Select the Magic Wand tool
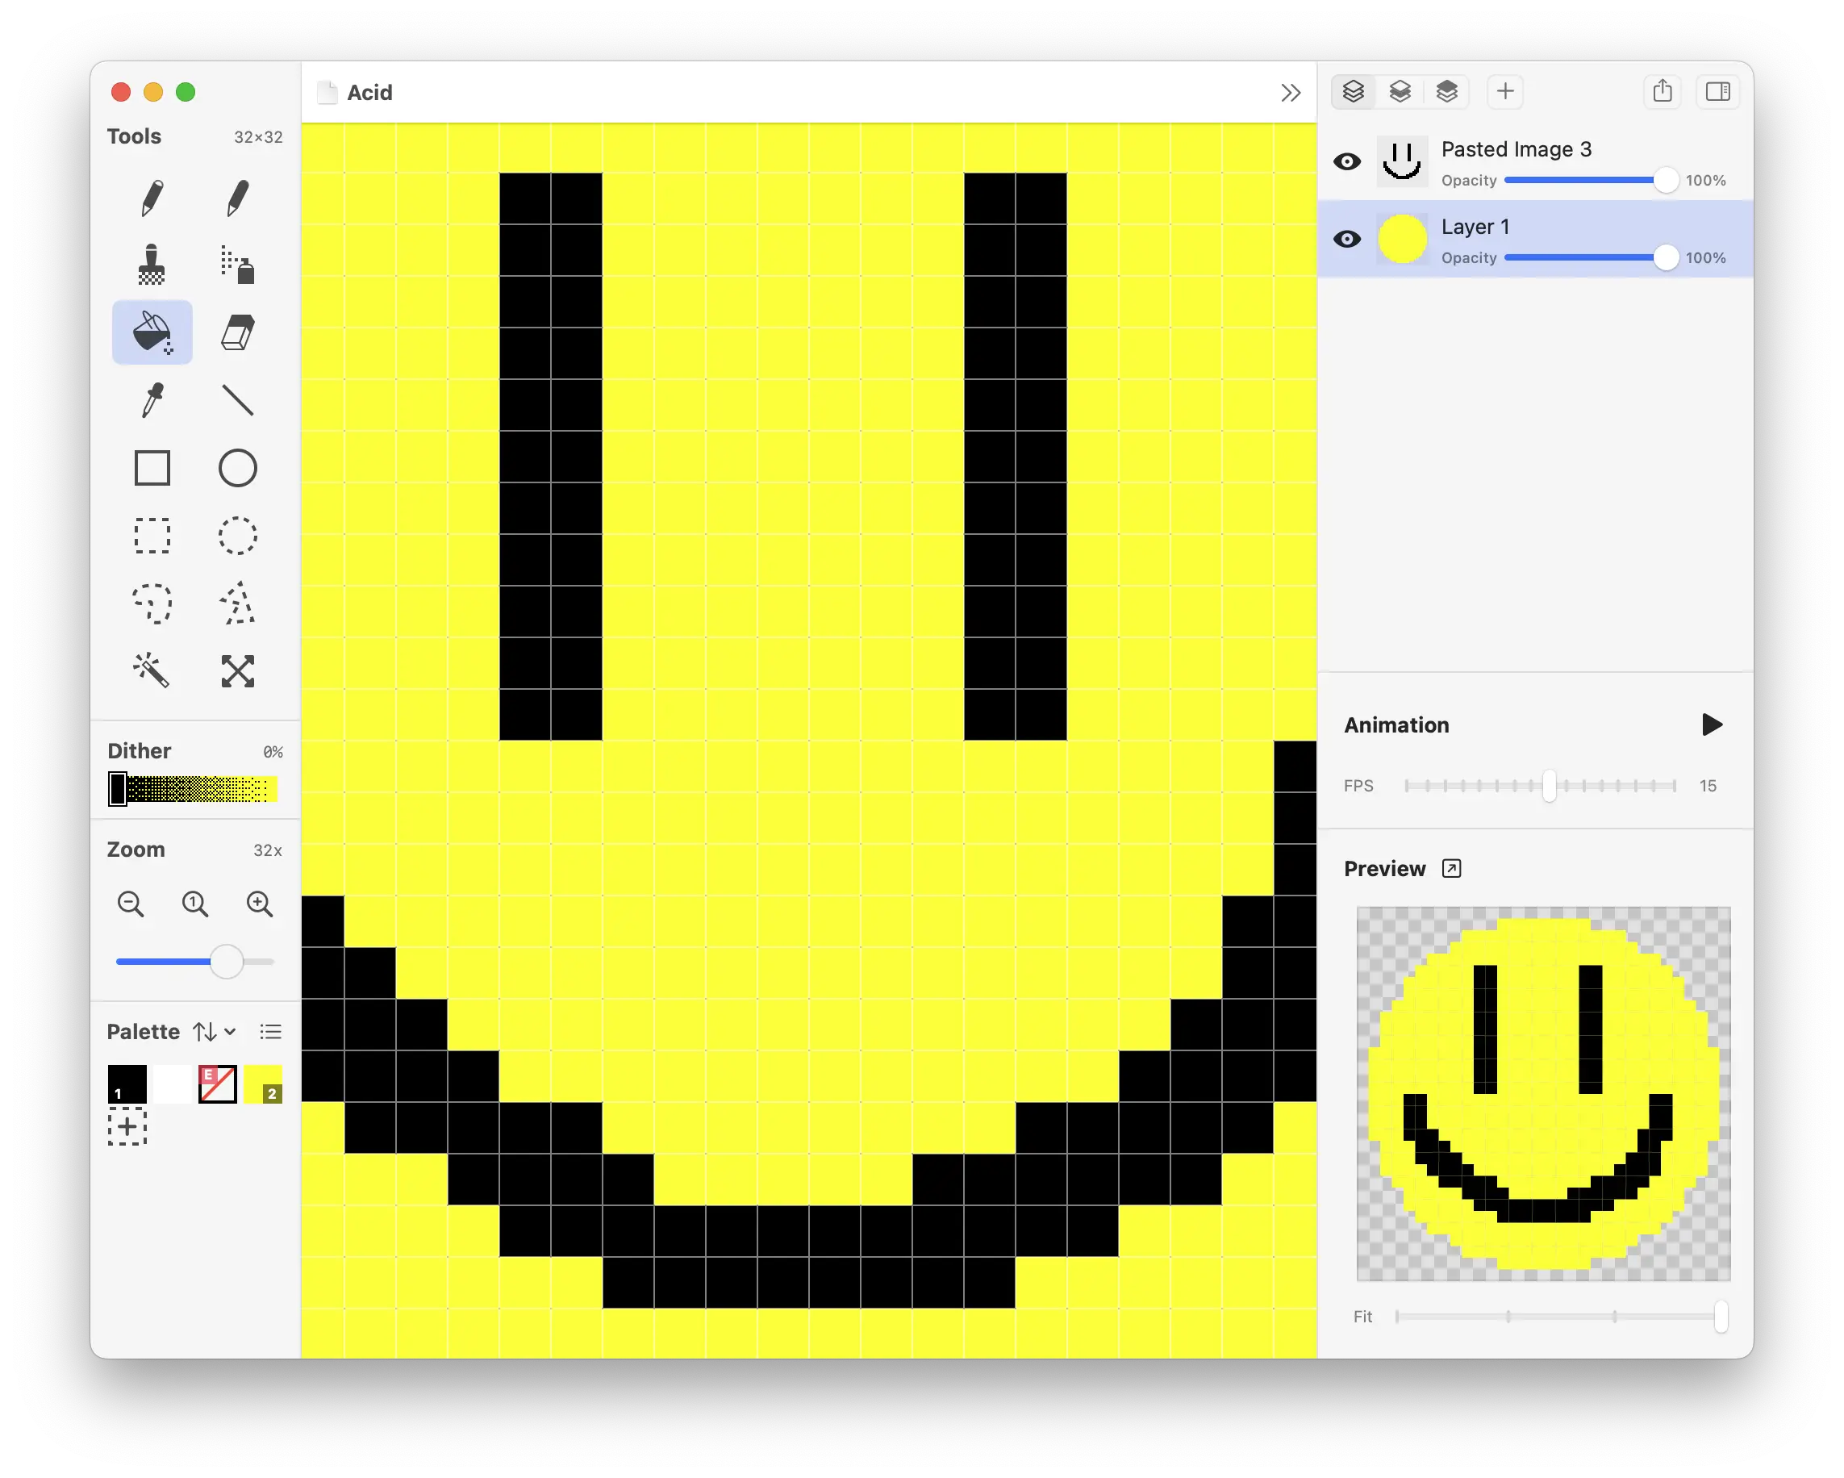Viewport: 1844px width, 1478px height. (152, 671)
